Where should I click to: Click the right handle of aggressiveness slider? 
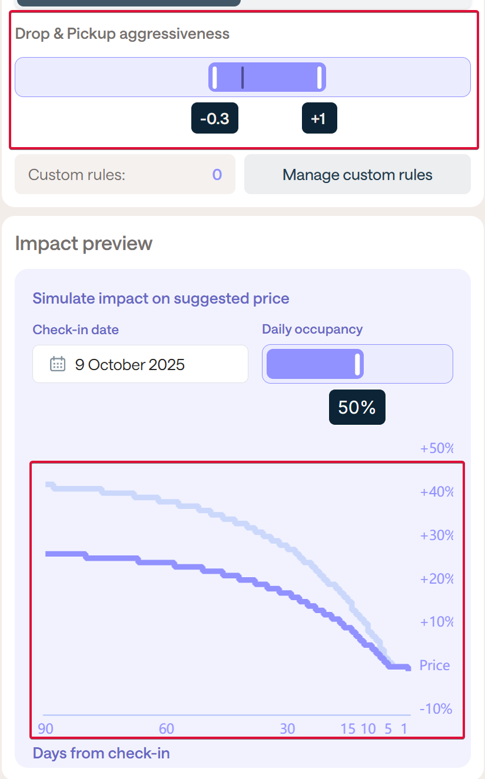(319, 78)
